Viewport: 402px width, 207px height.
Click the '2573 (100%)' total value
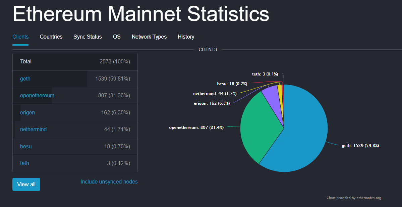[x=115, y=61]
